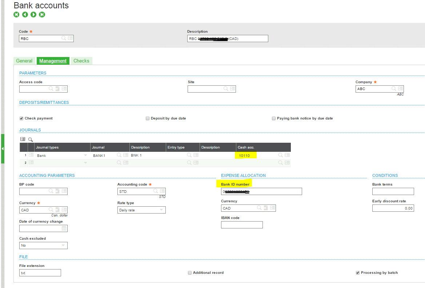Screen dimensions: 425x288
Task: Expand the collapsed left side panel arrow
Action: (x=3, y=149)
